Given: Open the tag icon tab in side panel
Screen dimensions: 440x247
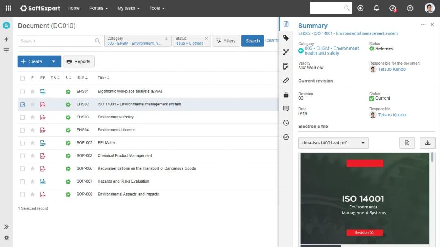Looking at the screenshot, I should (286, 38).
